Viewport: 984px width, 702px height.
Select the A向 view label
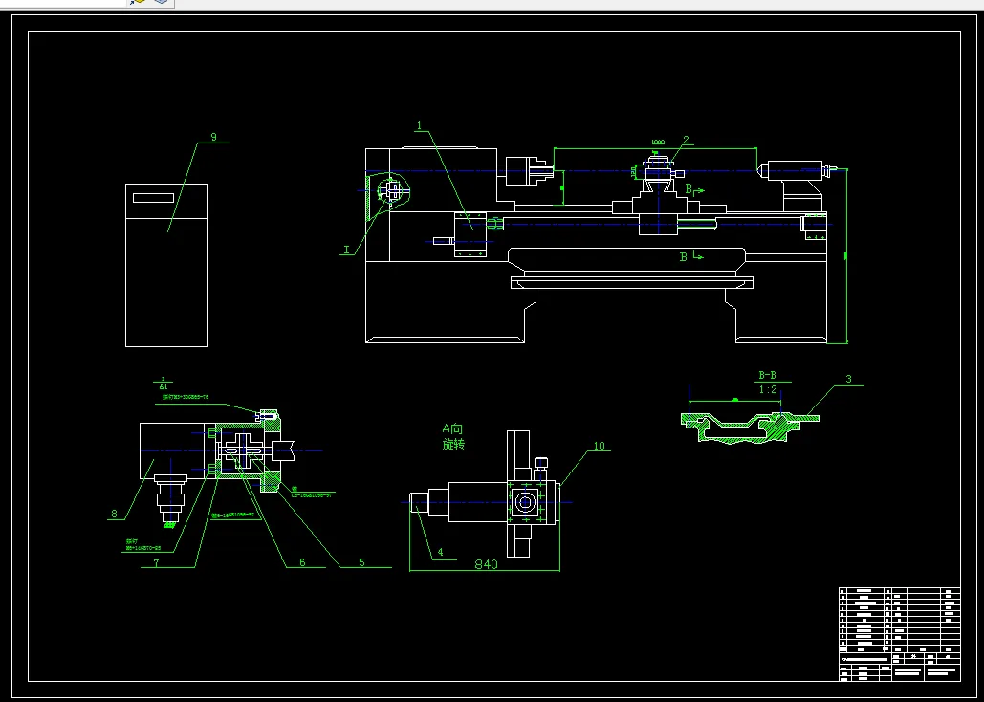pyautogui.click(x=452, y=429)
